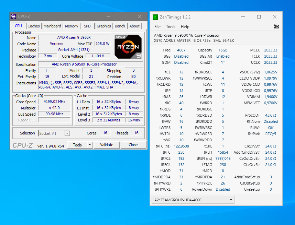The width and height of the screenshot is (295, 225).
Task: Click the Max TDP value 105.0 W
Action: tap(102, 44)
